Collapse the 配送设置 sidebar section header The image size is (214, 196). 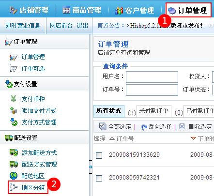tap(45, 138)
